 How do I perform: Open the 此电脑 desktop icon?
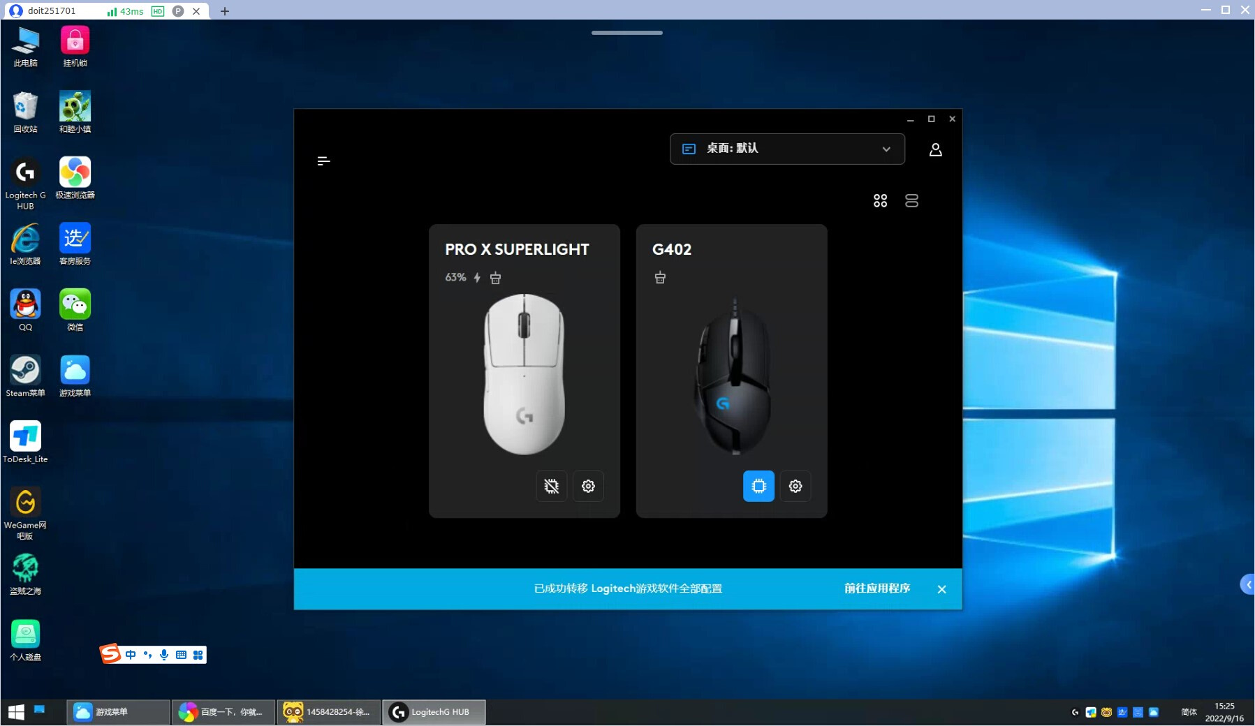pyautogui.click(x=25, y=46)
